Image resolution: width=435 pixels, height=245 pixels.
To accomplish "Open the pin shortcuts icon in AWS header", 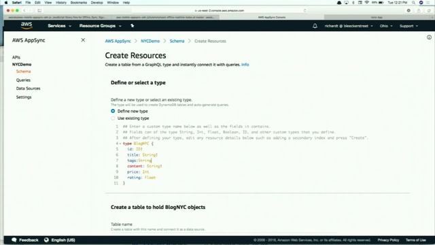I will point(133,26).
